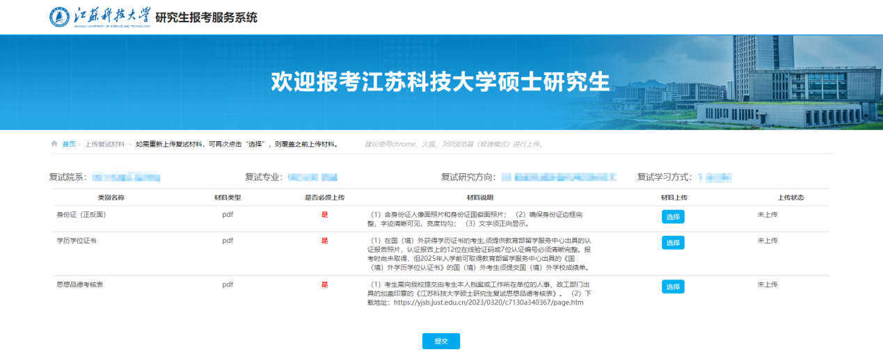Click the 研究生报考服务系统 header title

click(x=206, y=17)
